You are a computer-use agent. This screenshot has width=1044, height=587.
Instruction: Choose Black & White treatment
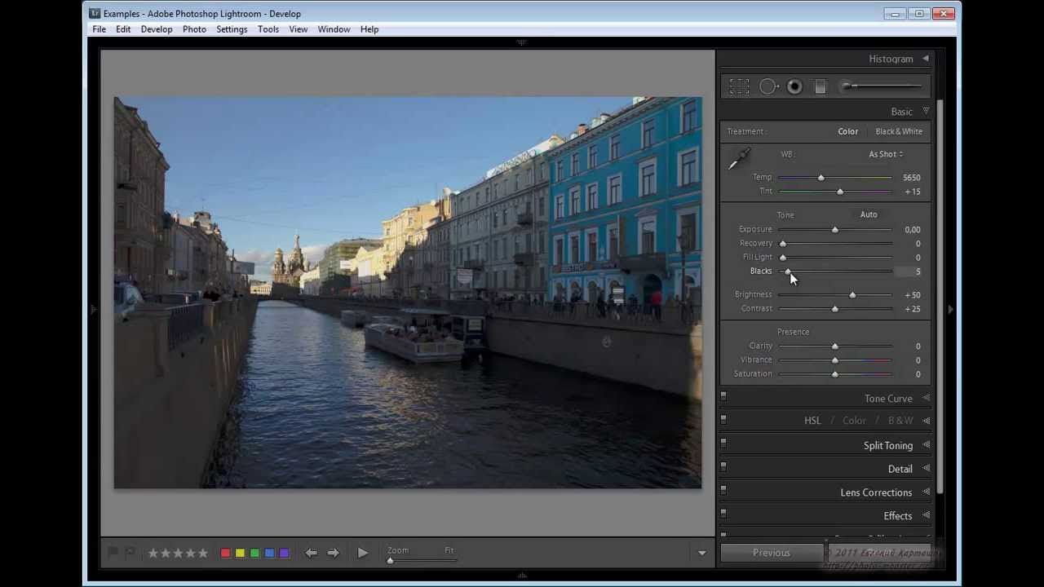(899, 131)
